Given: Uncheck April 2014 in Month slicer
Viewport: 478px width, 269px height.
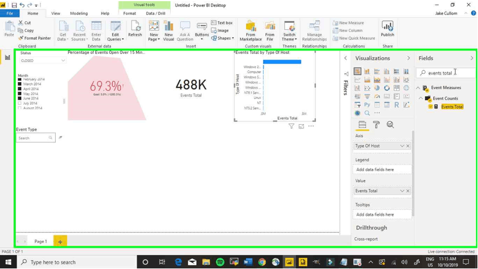Looking at the screenshot, I should tap(20, 89).
